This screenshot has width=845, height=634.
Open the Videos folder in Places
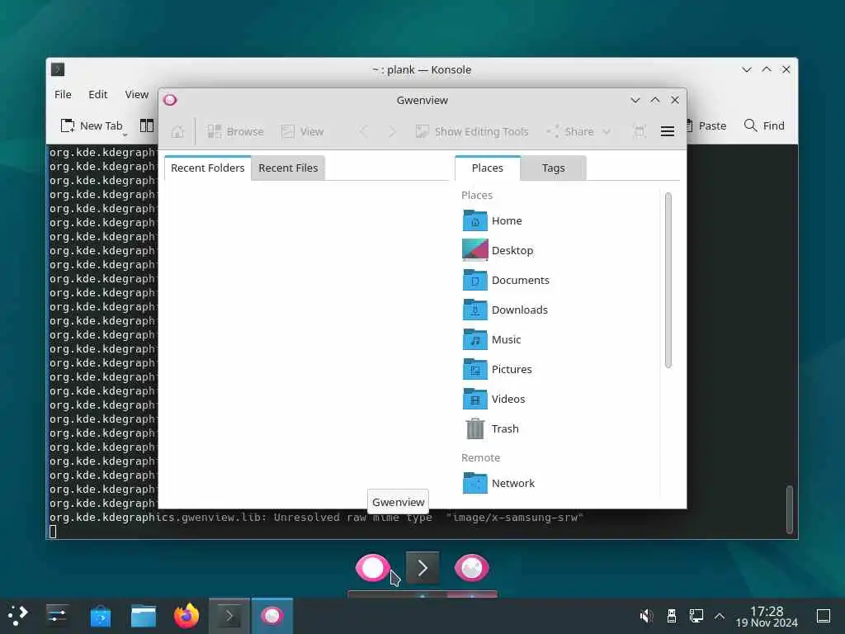tap(493, 399)
